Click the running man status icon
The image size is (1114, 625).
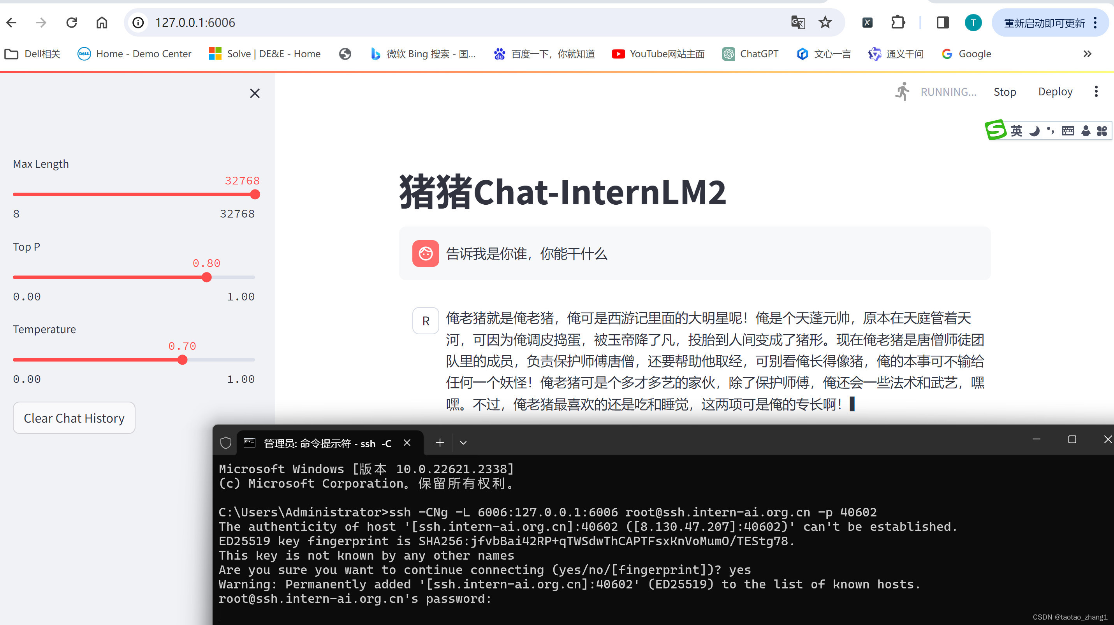[x=903, y=91]
